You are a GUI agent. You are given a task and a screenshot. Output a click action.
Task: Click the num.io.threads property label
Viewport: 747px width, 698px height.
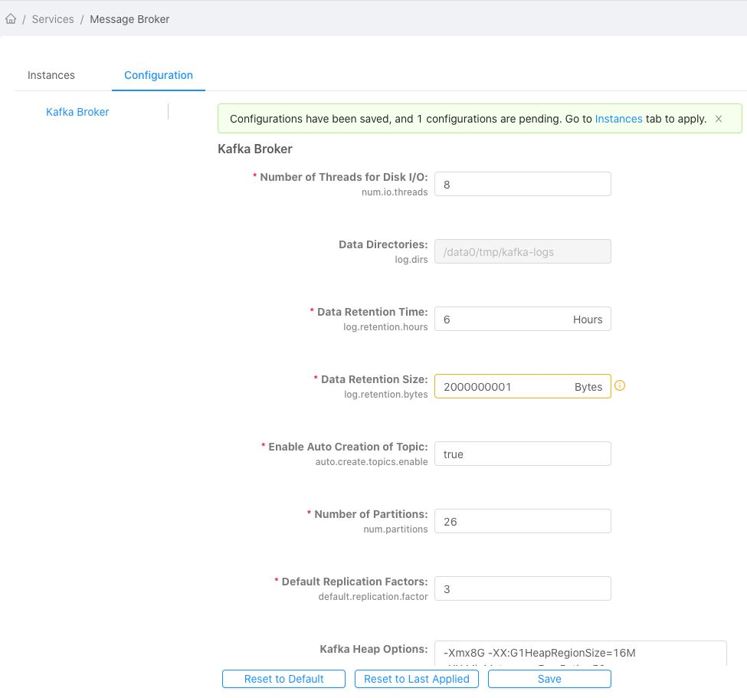click(395, 192)
